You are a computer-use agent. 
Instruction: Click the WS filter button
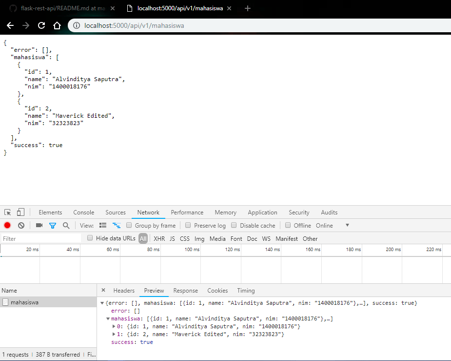266,238
